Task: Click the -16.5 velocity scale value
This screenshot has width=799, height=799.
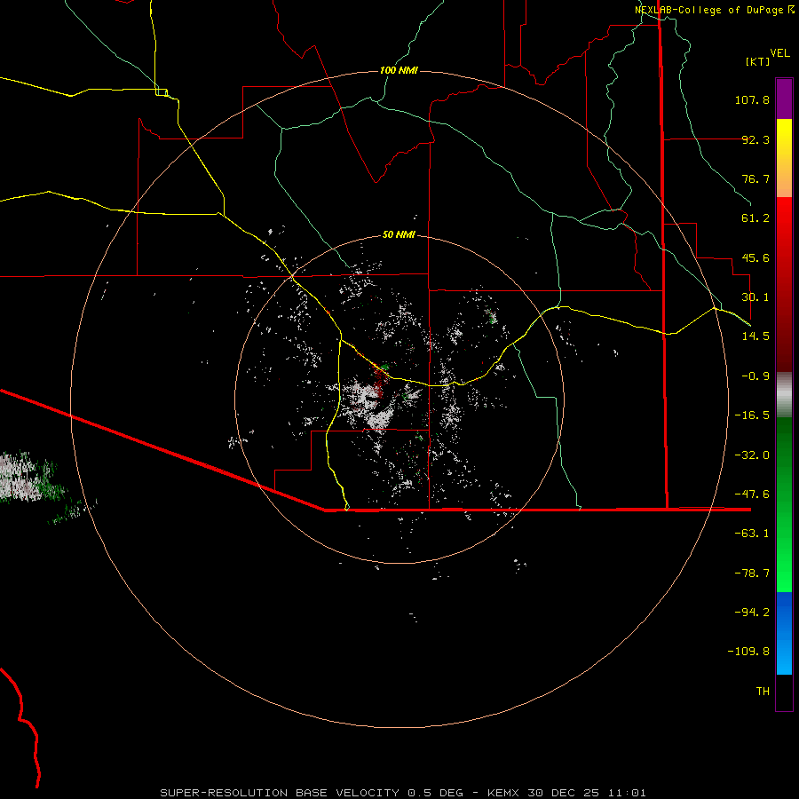Action: (x=752, y=415)
